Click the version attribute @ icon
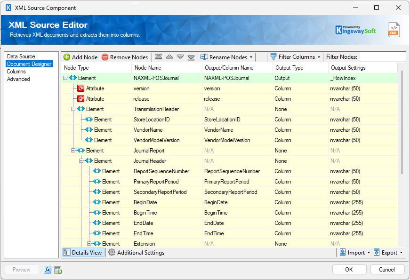This screenshot has width=410, height=280. pyautogui.click(x=81, y=88)
